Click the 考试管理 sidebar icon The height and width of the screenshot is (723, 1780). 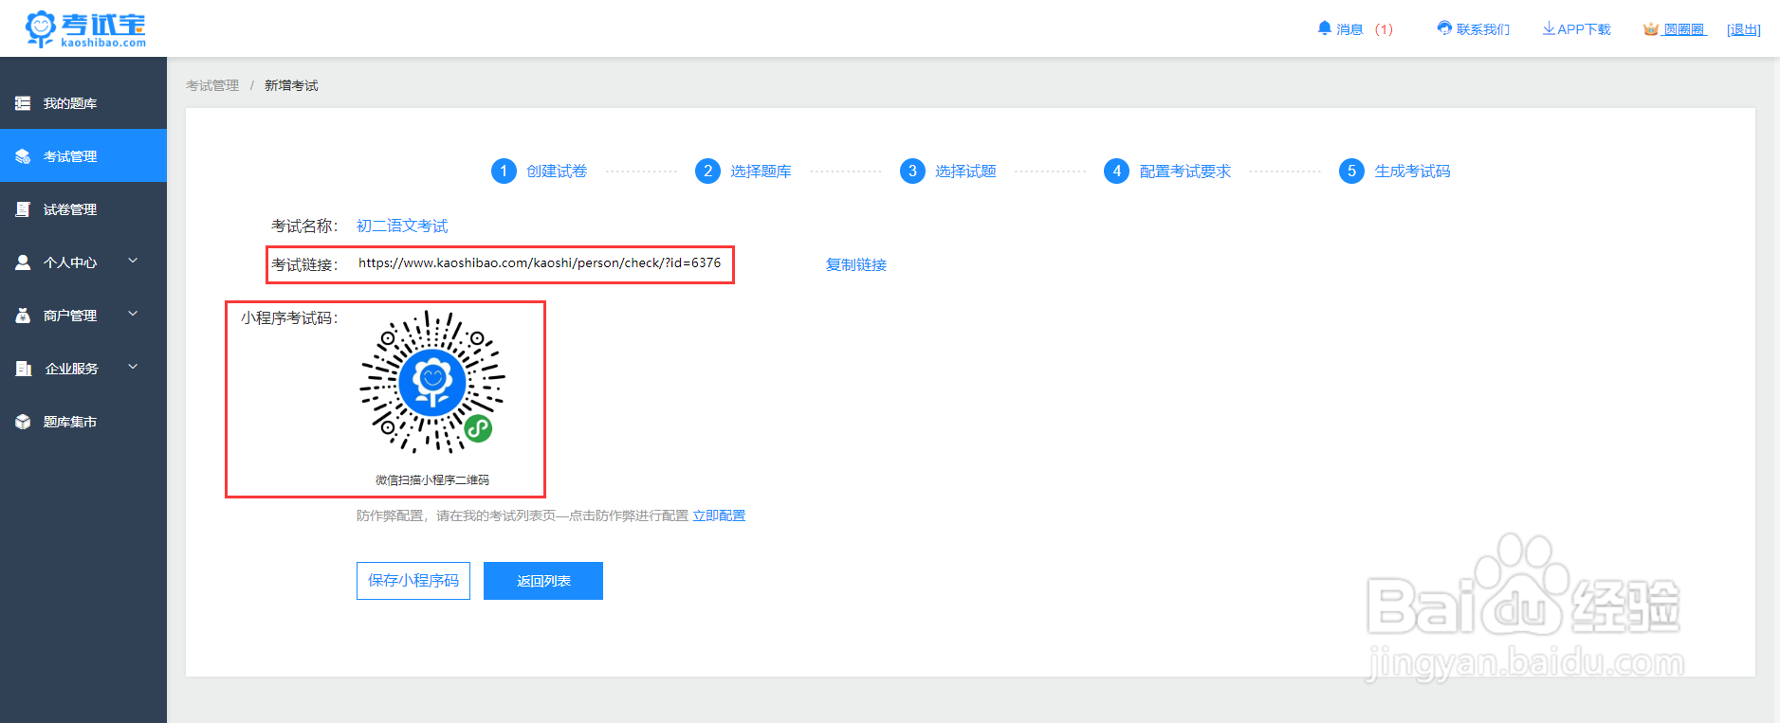click(x=23, y=156)
